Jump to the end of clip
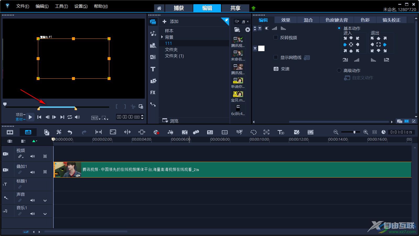419x236 pixels. click(62, 117)
